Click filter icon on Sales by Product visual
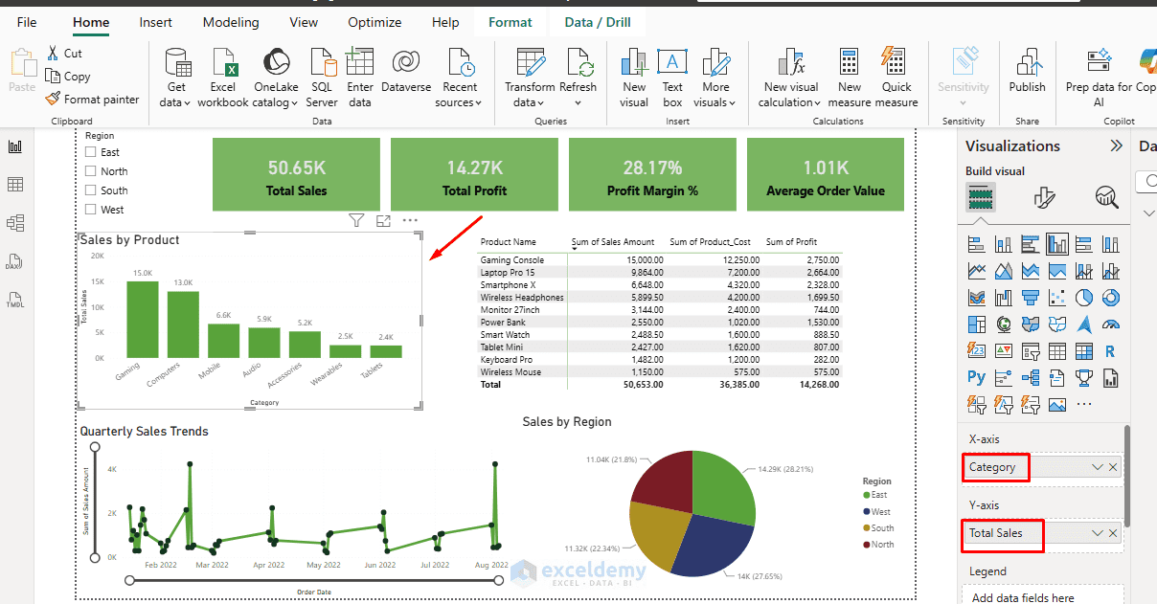This screenshot has width=1157, height=604. [356, 221]
